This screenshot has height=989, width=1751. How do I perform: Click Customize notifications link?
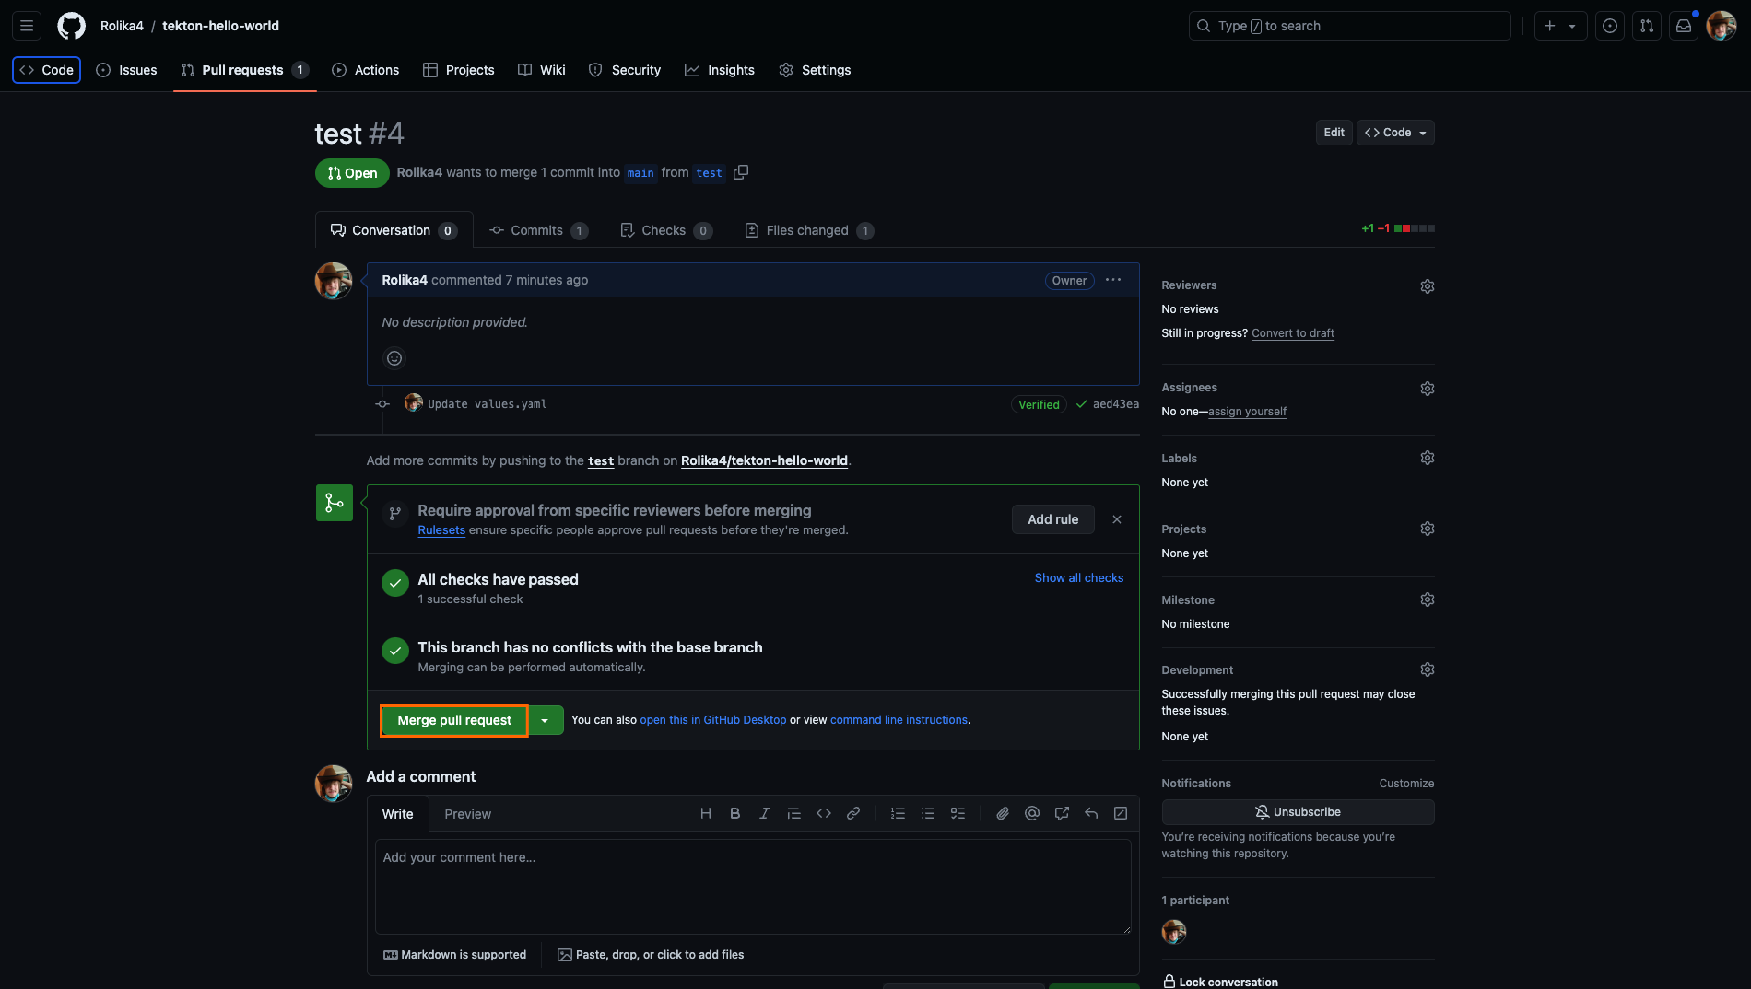point(1406,784)
